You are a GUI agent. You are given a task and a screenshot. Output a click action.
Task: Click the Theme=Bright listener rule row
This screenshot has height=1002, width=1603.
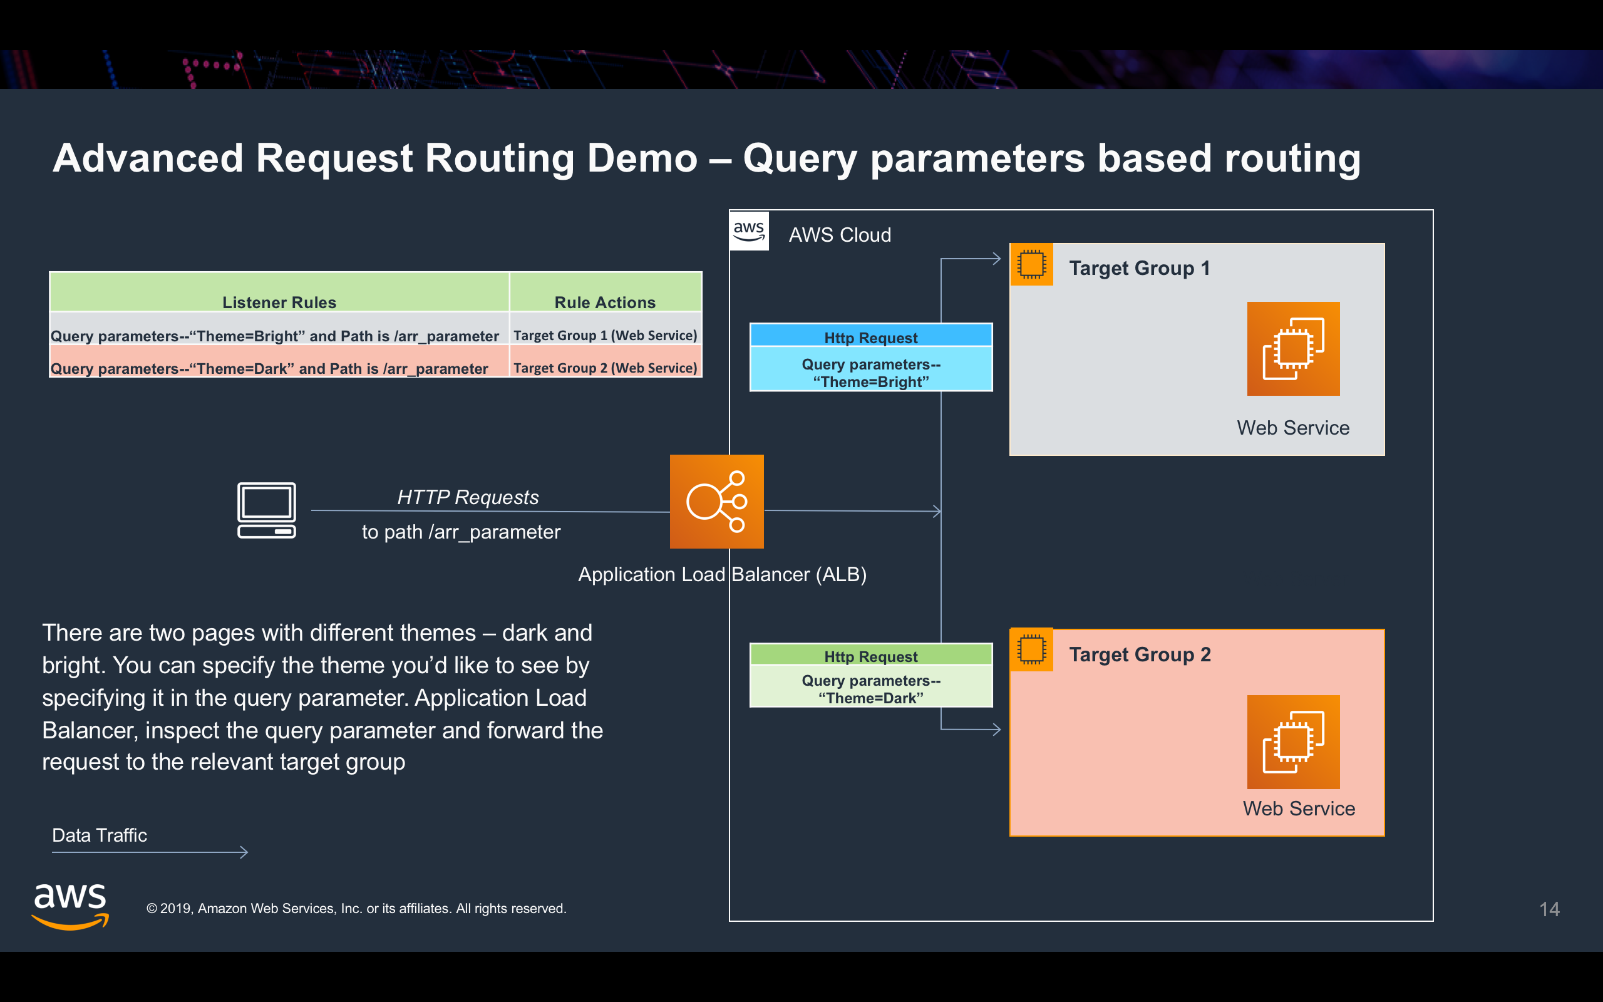pyautogui.click(x=274, y=335)
